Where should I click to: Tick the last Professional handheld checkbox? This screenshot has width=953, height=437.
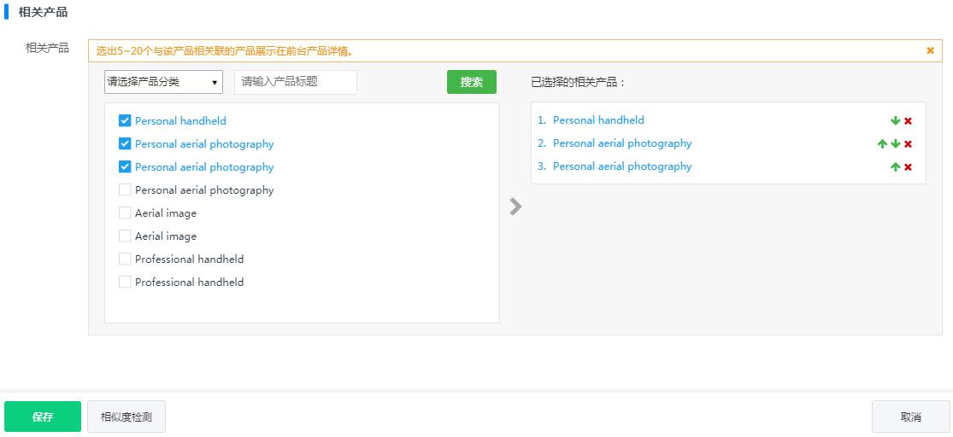[125, 283]
